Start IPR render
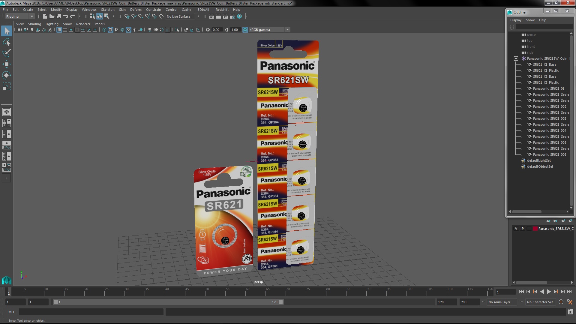This screenshot has height=324, width=576. click(x=226, y=16)
